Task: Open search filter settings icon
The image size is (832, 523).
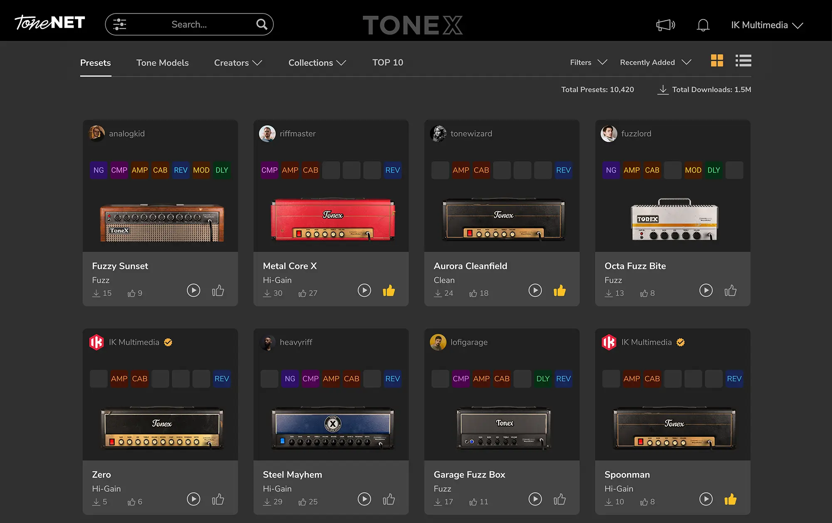Action: coord(120,25)
